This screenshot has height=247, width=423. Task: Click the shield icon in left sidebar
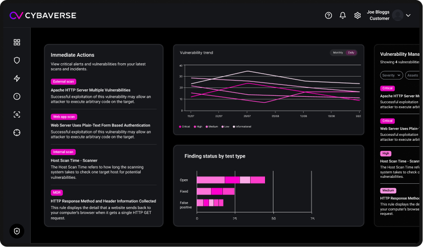(x=17, y=60)
